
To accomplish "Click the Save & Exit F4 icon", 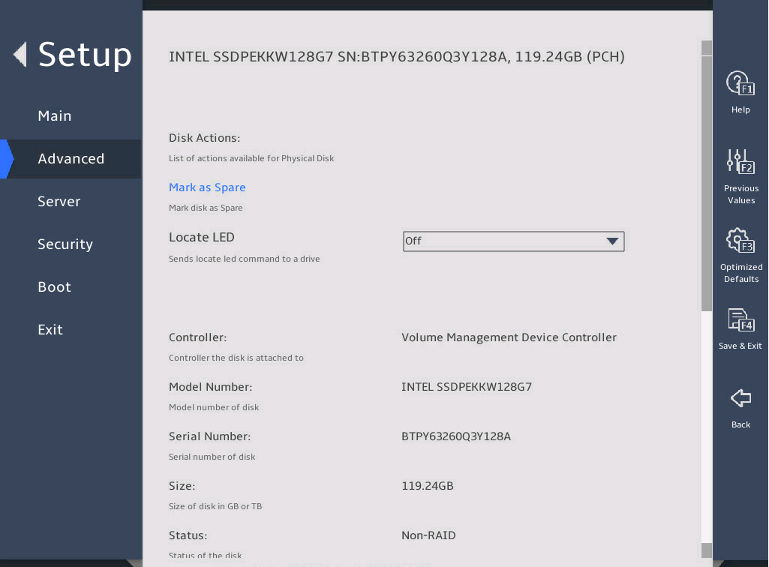I will click(x=740, y=319).
